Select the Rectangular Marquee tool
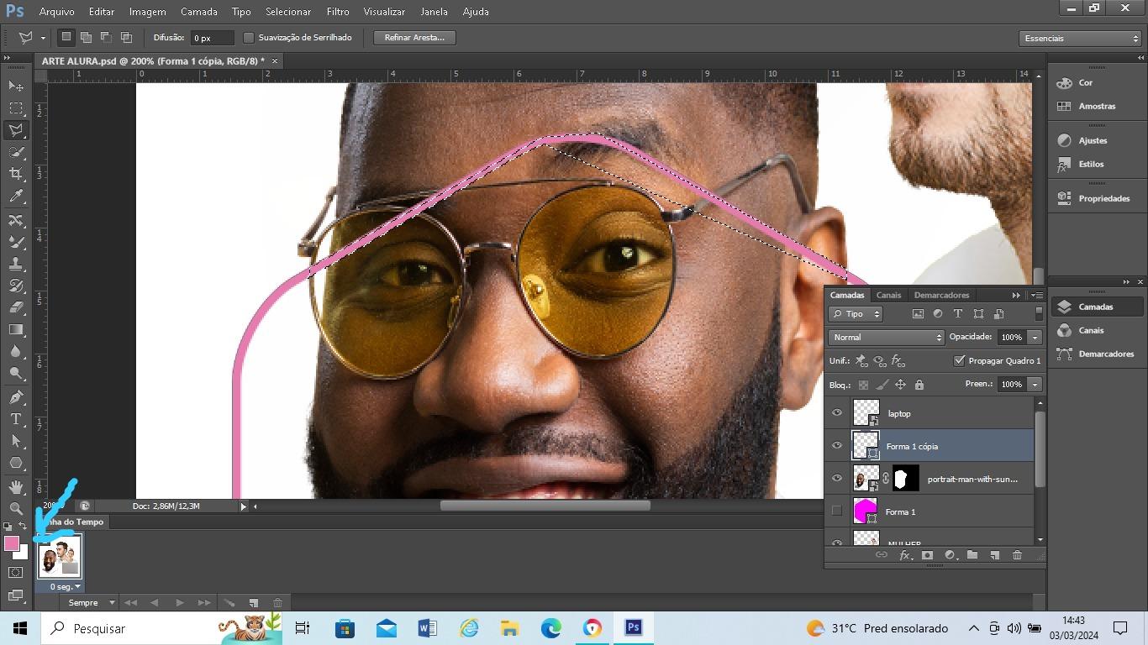 16,108
